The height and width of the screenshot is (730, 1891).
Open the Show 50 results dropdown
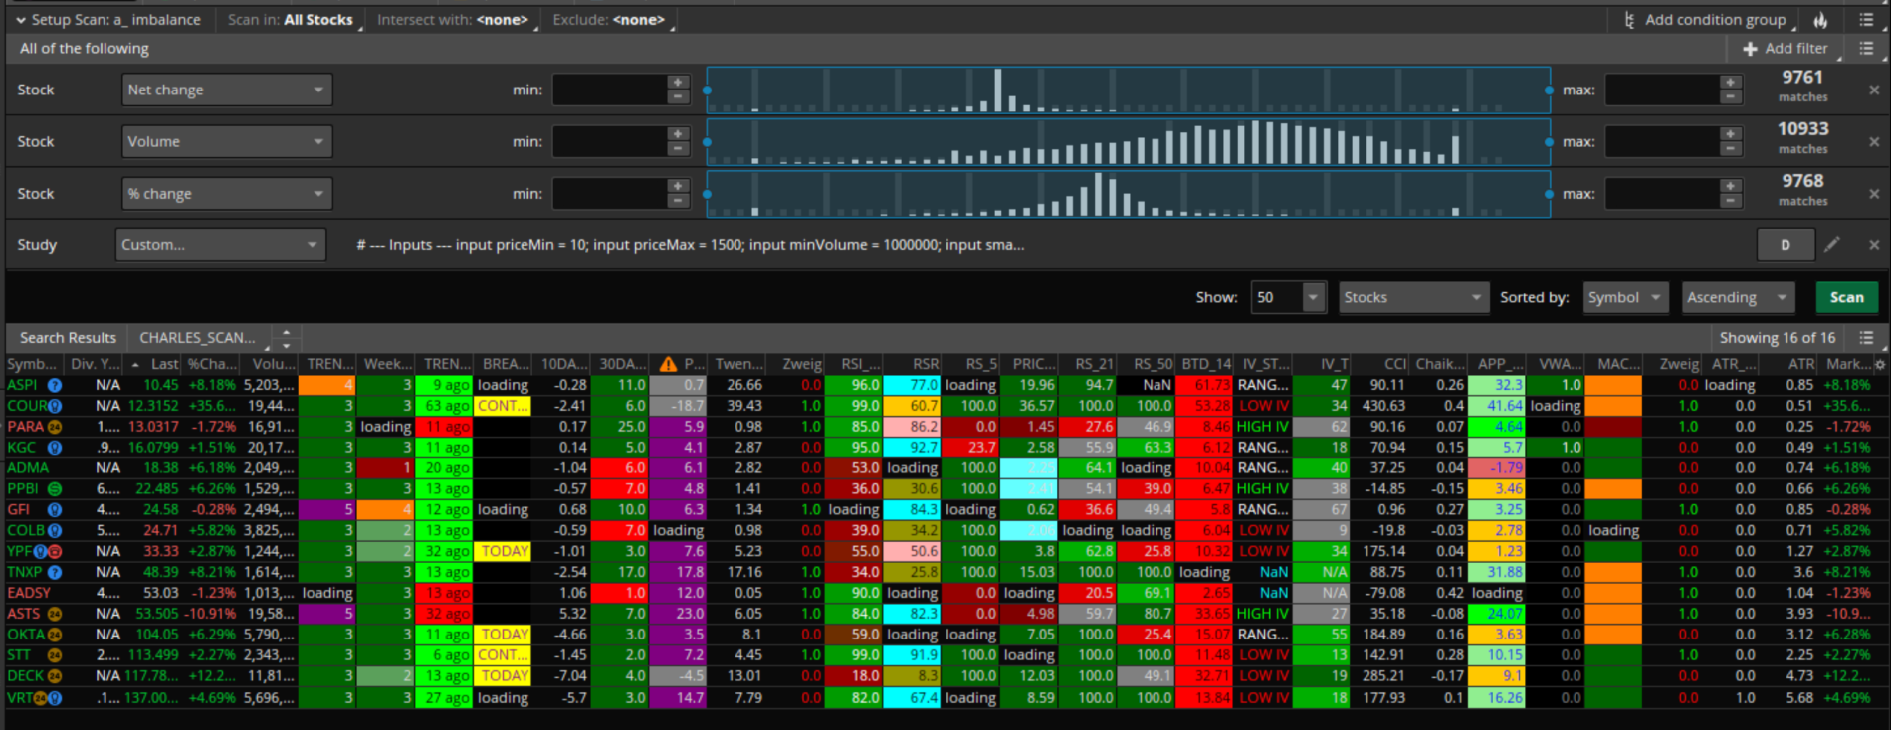point(1288,297)
